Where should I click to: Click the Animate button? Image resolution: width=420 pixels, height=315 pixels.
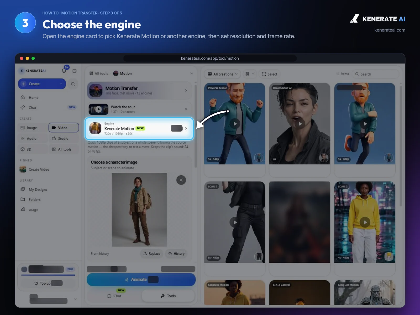click(141, 280)
